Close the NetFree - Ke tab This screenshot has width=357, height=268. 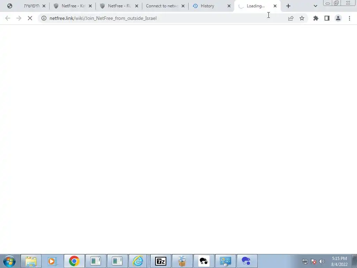tap(90, 6)
